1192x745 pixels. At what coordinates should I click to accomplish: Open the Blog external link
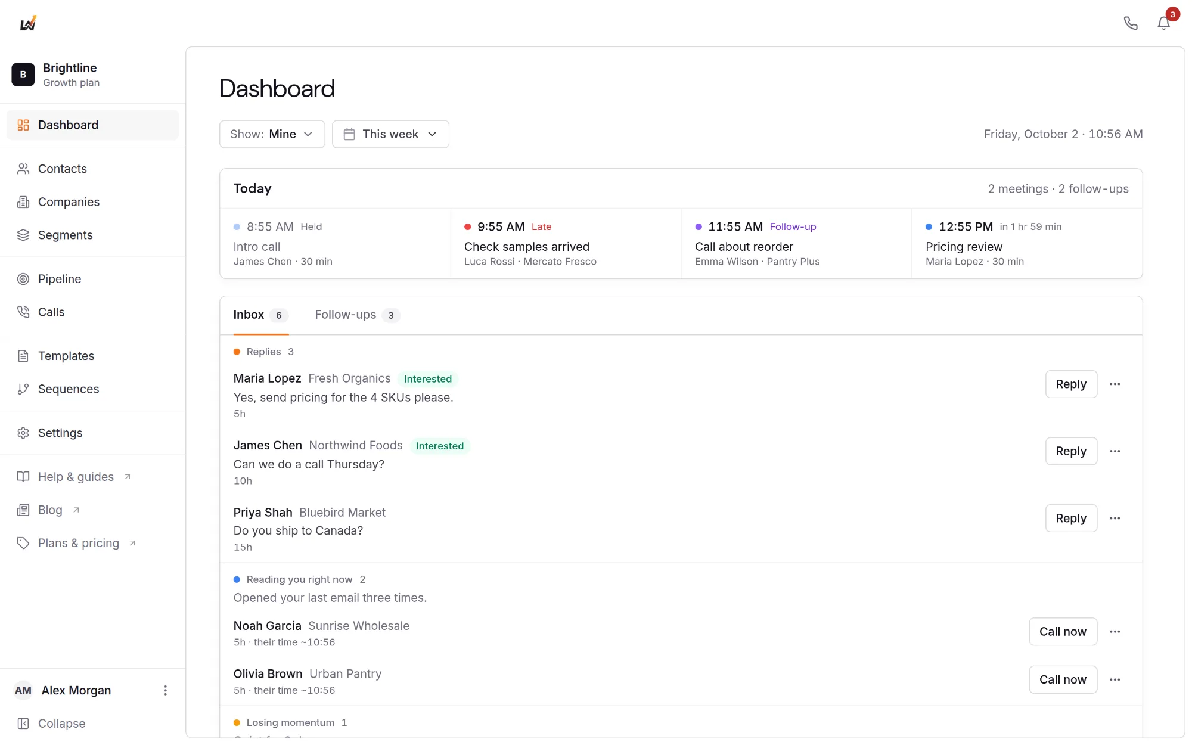[x=92, y=510]
